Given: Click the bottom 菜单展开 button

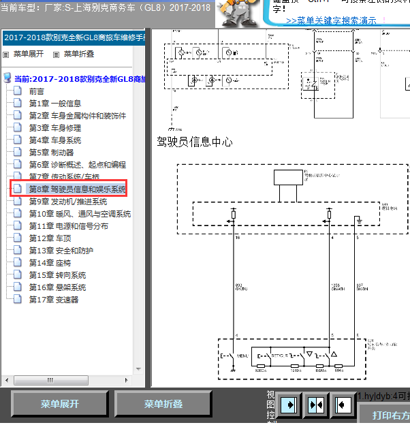Looking at the screenshot, I should point(60,404).
